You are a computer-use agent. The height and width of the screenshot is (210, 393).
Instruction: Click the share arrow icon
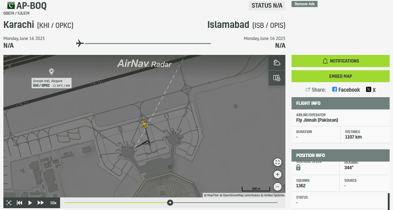308,90
